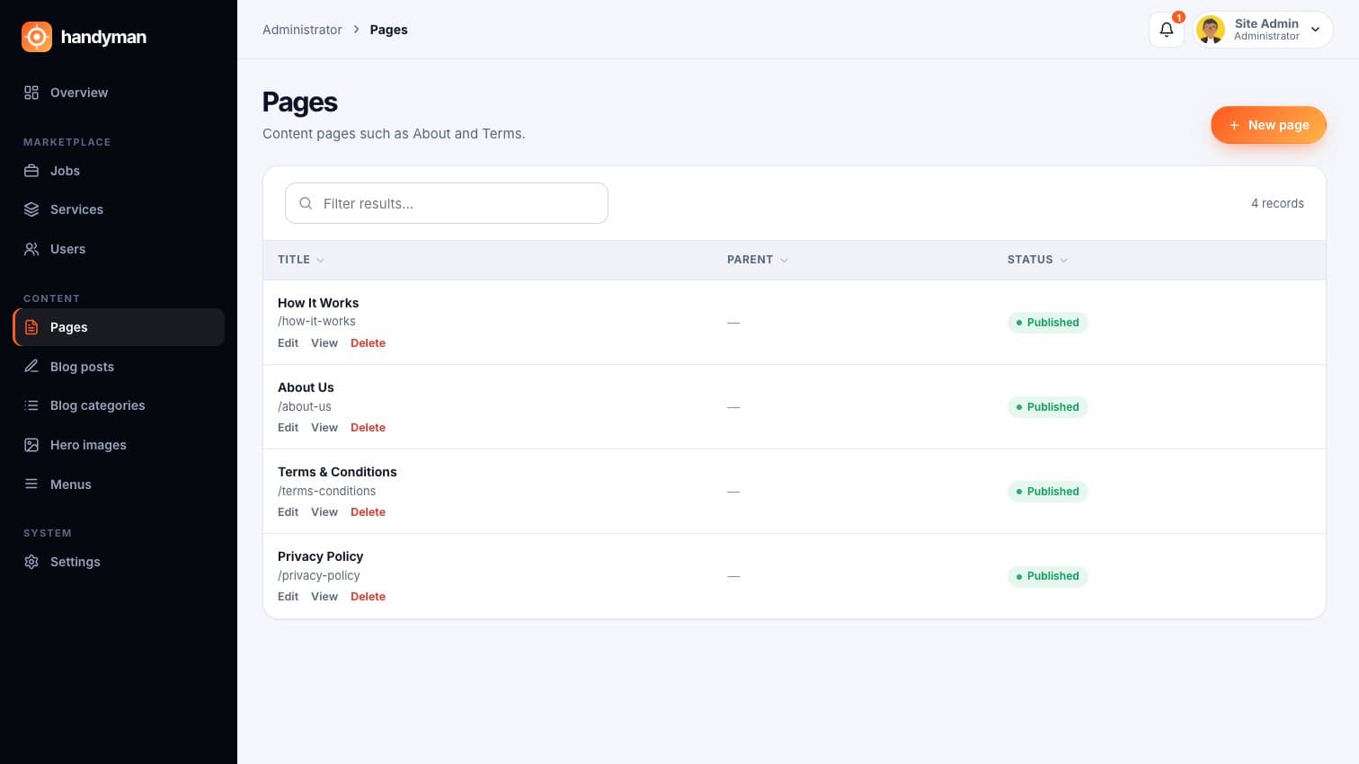This screenshot has height=764, width=1359.
Task: Click the Pages breadcrumb text
Action: tap(388, 30)
